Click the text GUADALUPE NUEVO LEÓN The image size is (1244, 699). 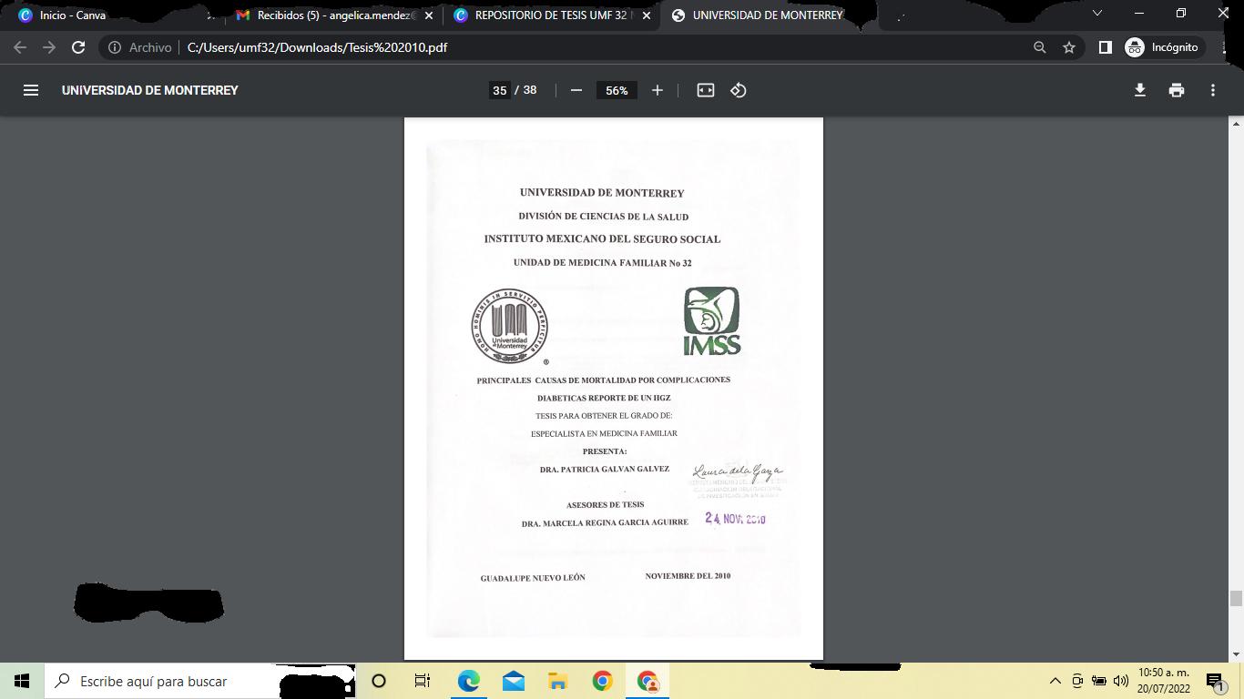[x=533, y=578]
